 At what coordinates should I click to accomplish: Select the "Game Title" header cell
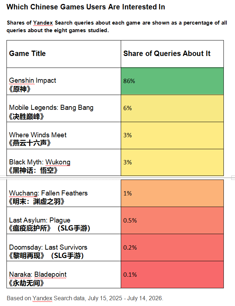64,54
